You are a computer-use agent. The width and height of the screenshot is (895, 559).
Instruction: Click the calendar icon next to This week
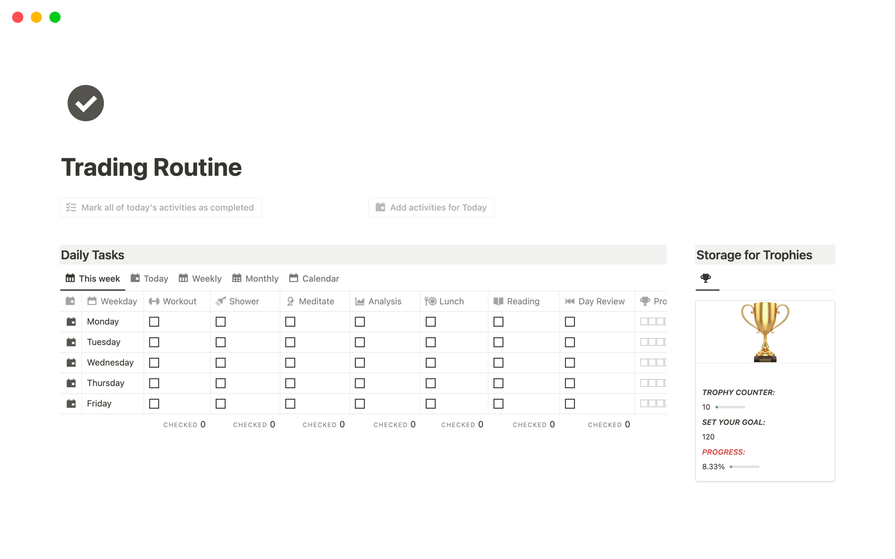(x=69, y=278)
